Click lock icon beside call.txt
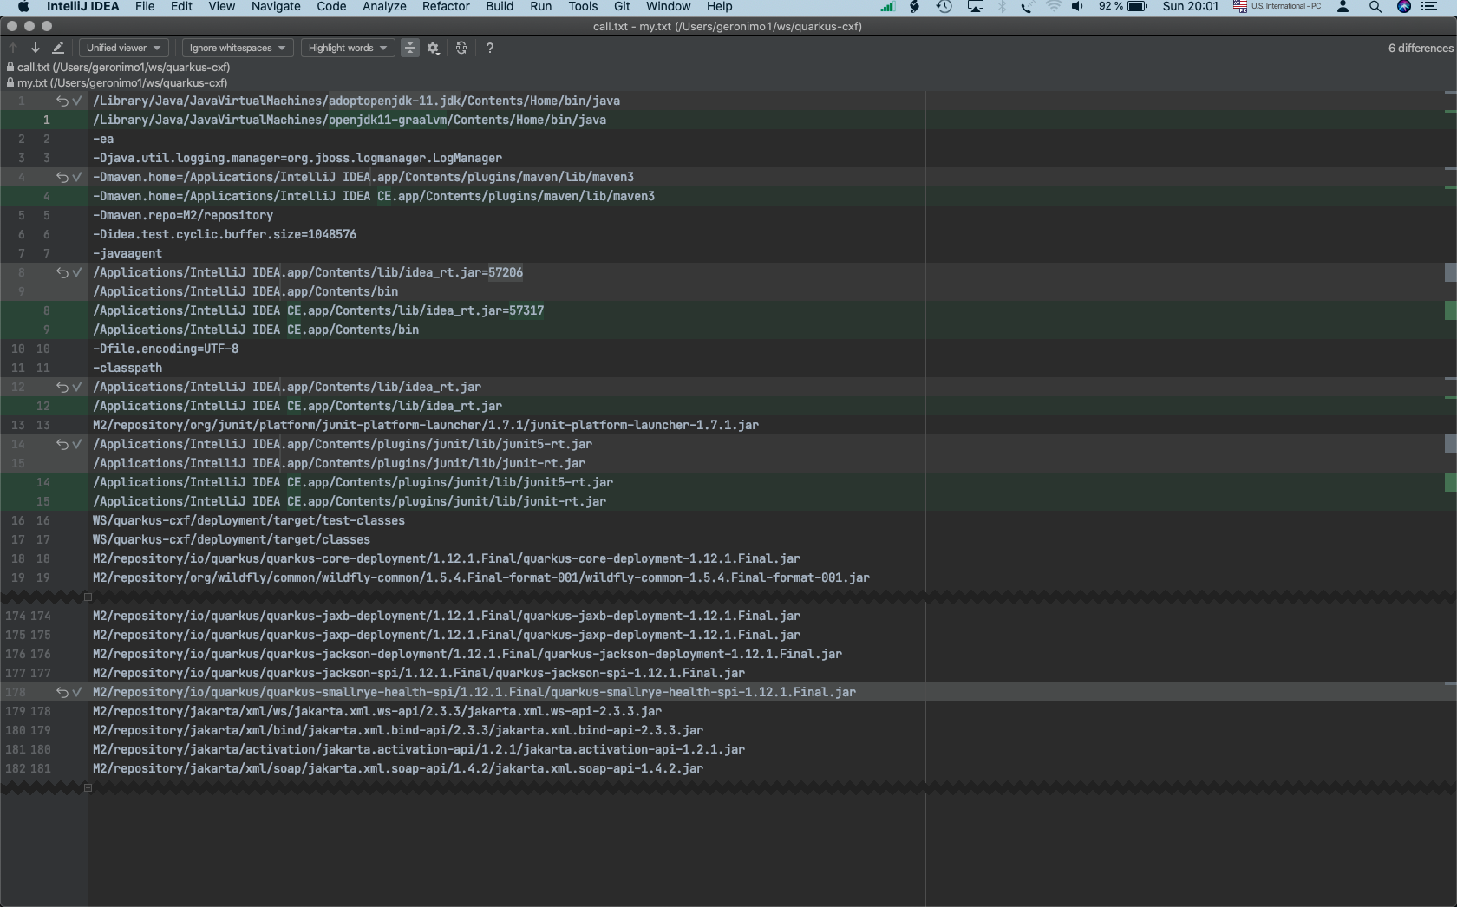Image resolution: width=1457 pixels, height=907 pixels. tap(10, 67)
